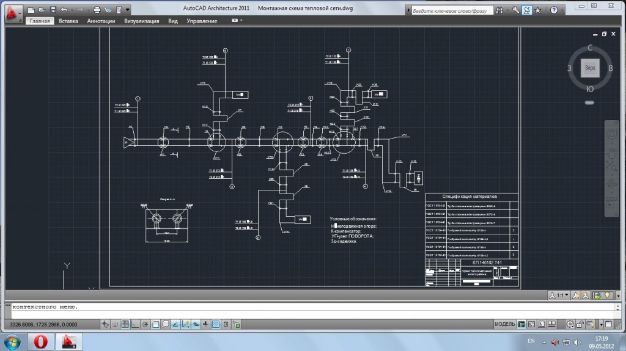Toggle Object Snap Tracking in status bar
The width and height of the screenshot is (626, 351).
[175, 324]
